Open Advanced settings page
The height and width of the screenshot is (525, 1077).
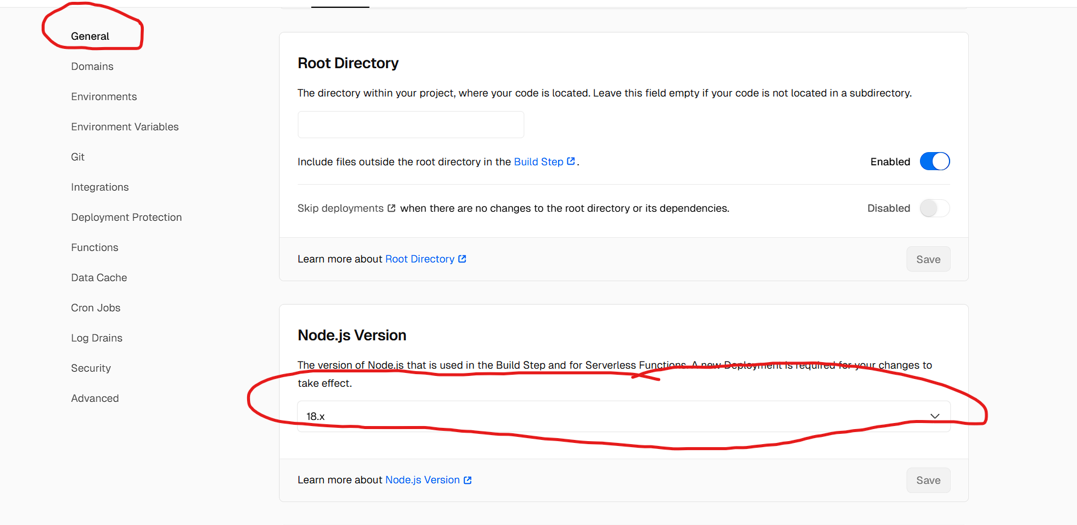tap(95, 398)
